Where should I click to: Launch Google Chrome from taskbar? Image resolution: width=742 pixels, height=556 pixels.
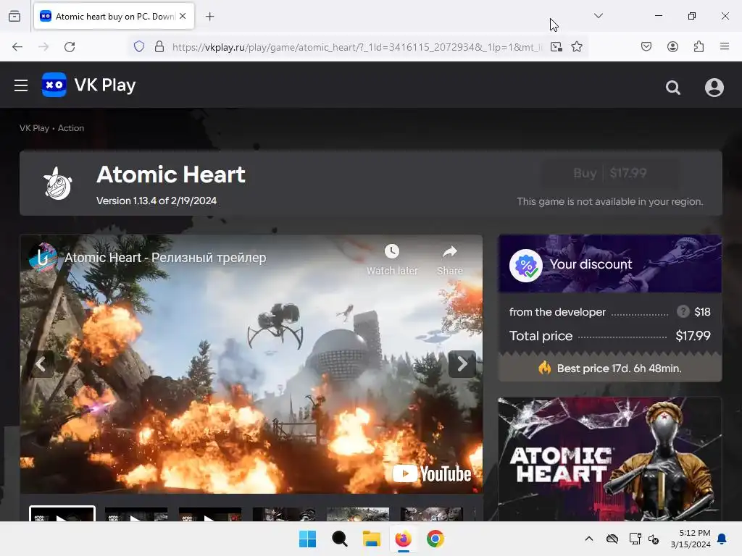click(x=435, y=539)
